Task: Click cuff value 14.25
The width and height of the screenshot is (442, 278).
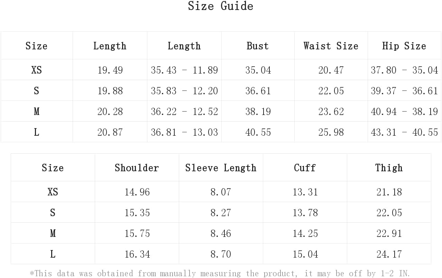Action: pos(305,233)
